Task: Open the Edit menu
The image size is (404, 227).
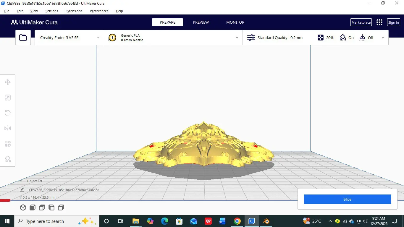Action: tap(20, 11)
